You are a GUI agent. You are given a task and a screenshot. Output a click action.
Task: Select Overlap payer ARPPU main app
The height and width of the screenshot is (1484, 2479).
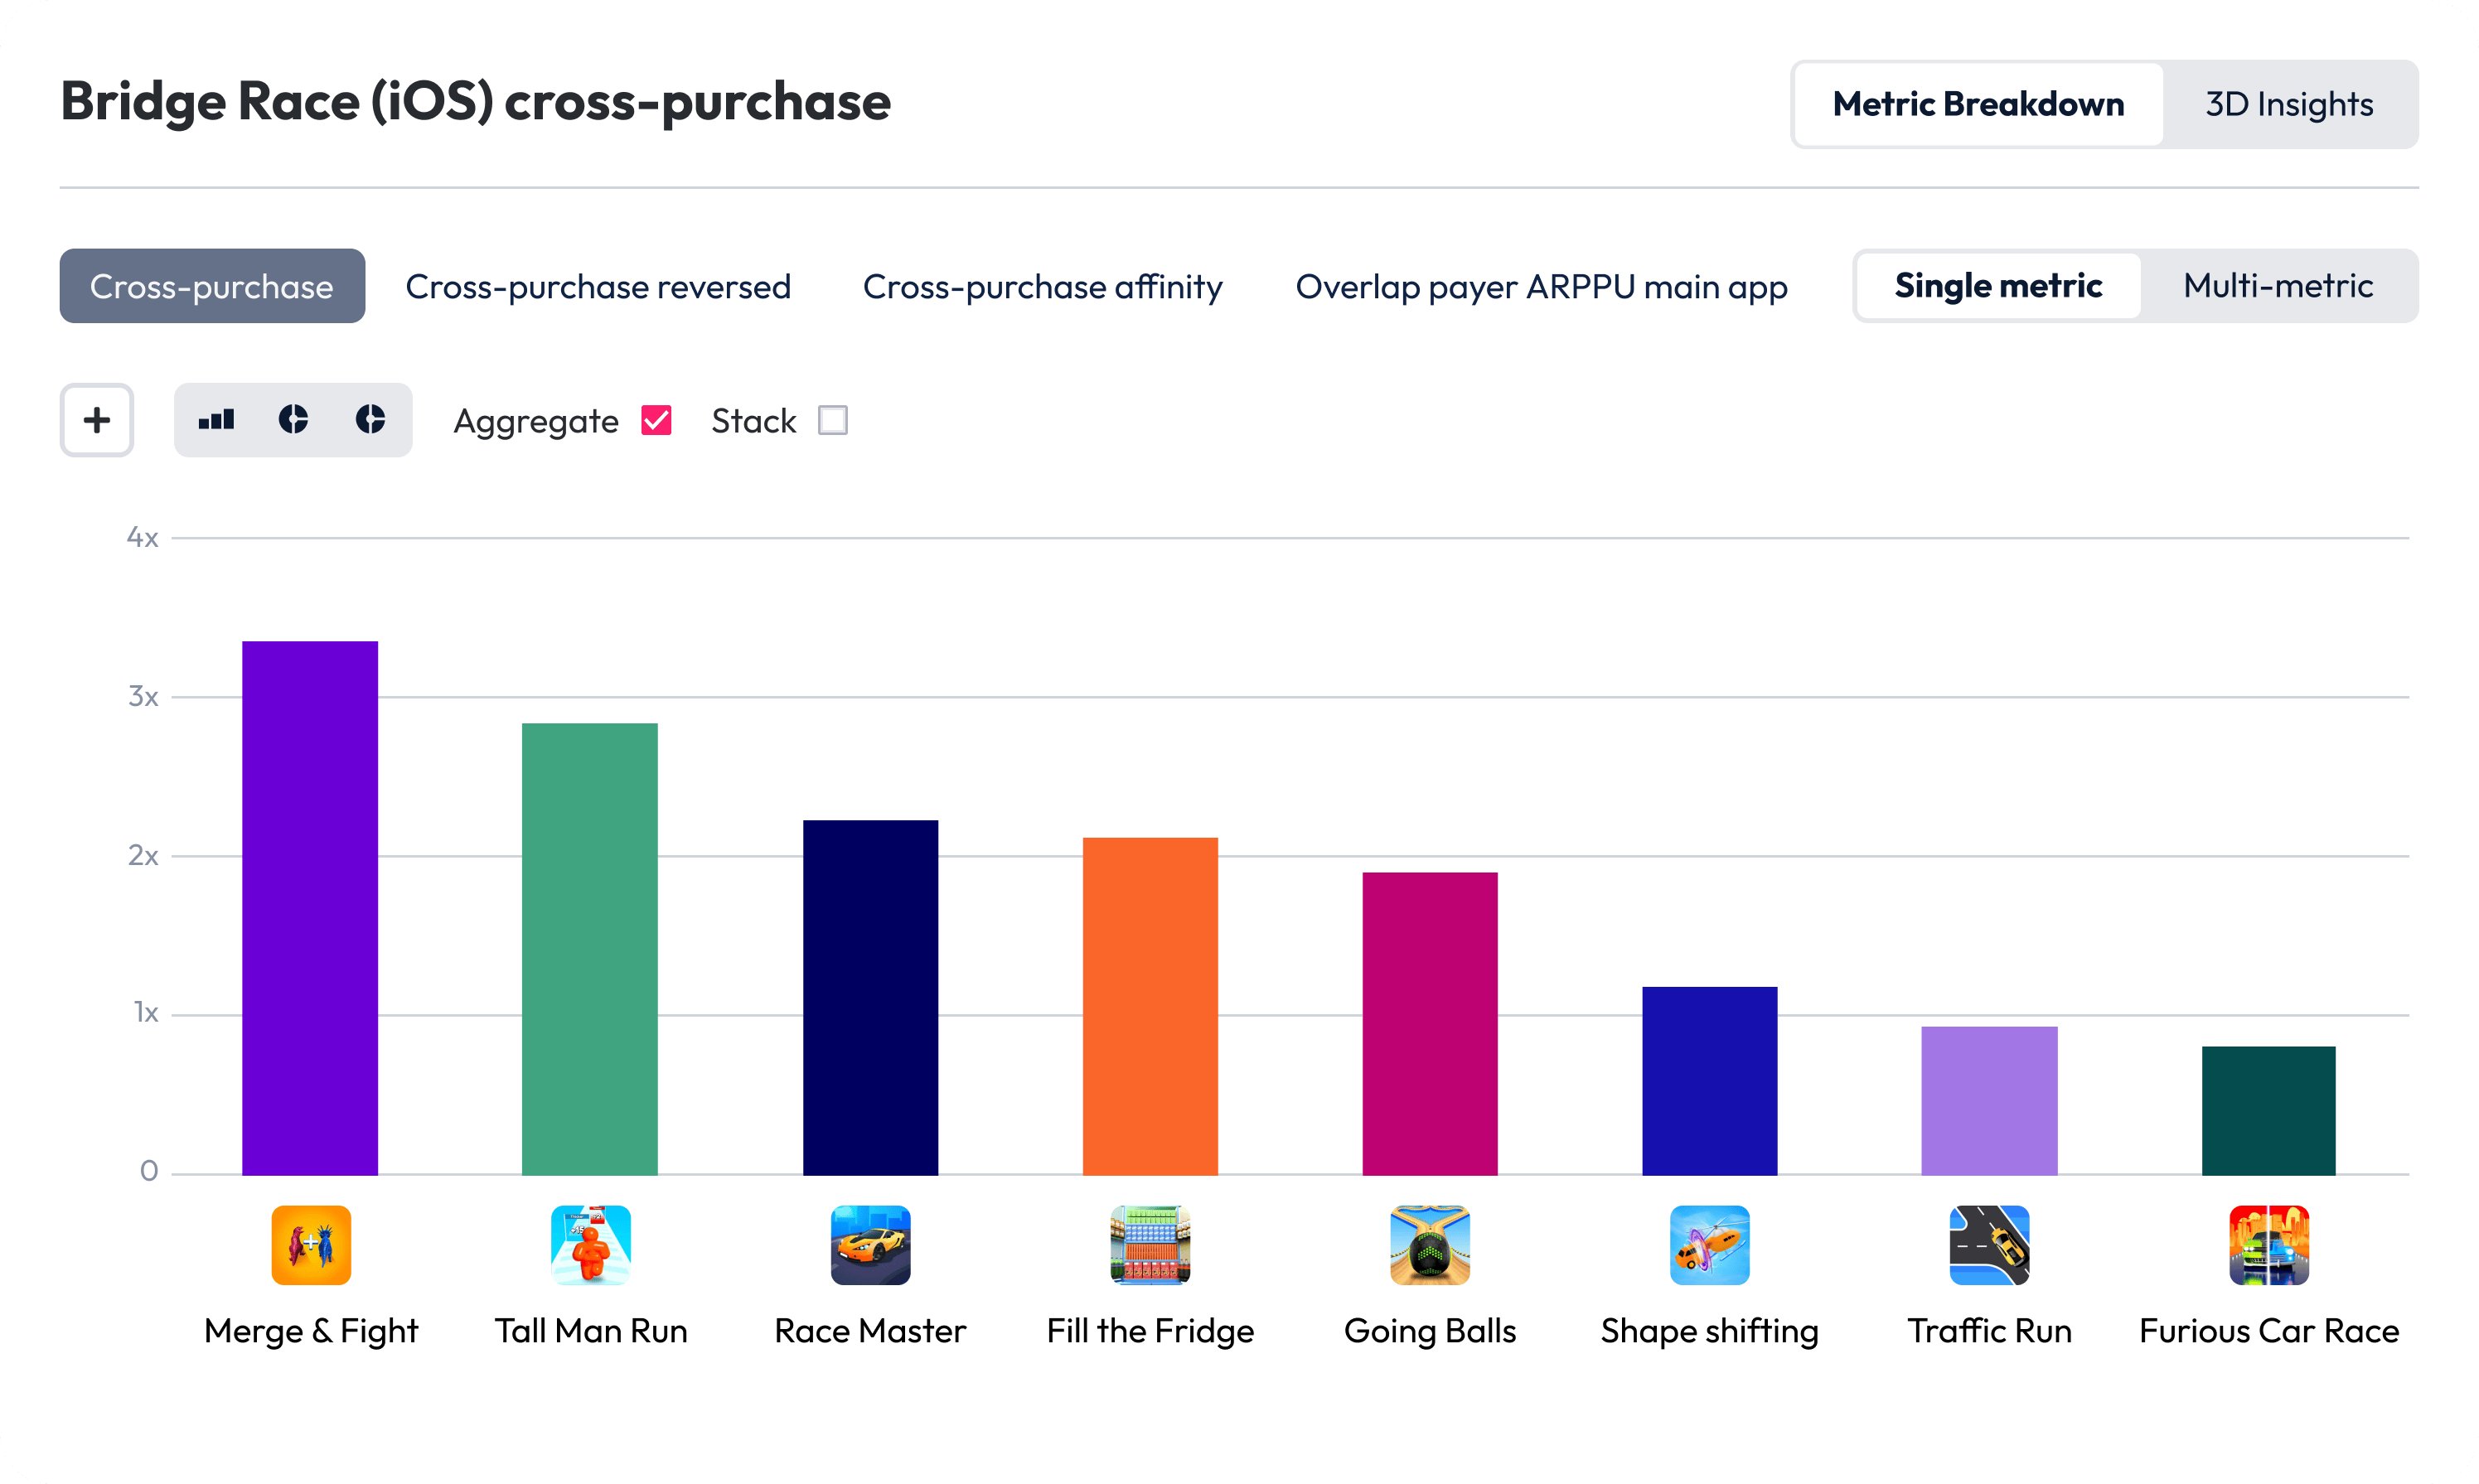1541,286
